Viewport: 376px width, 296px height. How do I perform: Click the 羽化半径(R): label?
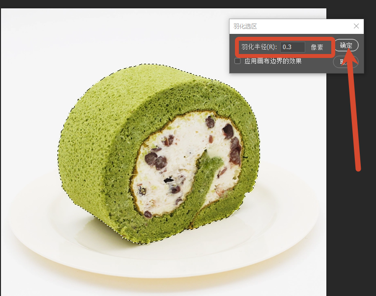[x=259, y=47]
